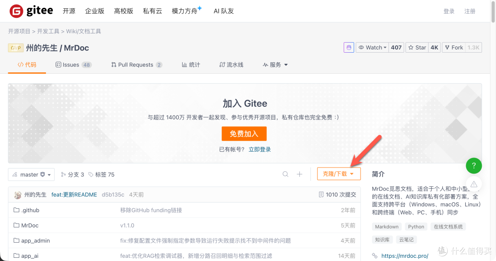Click the 州的先生 owner name in the title

pos(42,48)
